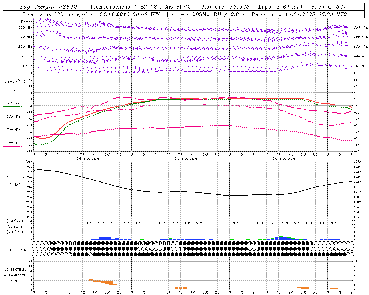Click the Давление pressure panel label
This screenshot has height=295, width=369.
(x=15, y=178)
